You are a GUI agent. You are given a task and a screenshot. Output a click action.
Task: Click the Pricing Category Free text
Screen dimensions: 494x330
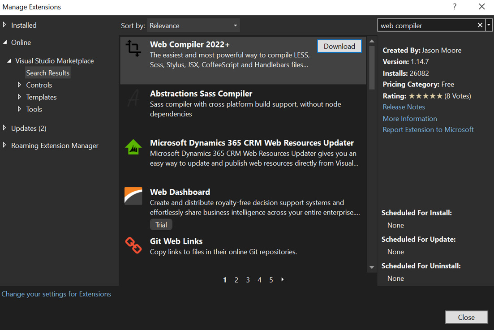click(x=418, y=84)
